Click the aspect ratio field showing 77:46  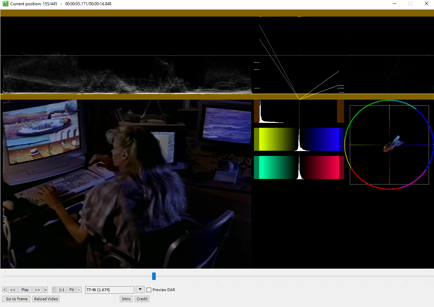[x=110, y=290]
